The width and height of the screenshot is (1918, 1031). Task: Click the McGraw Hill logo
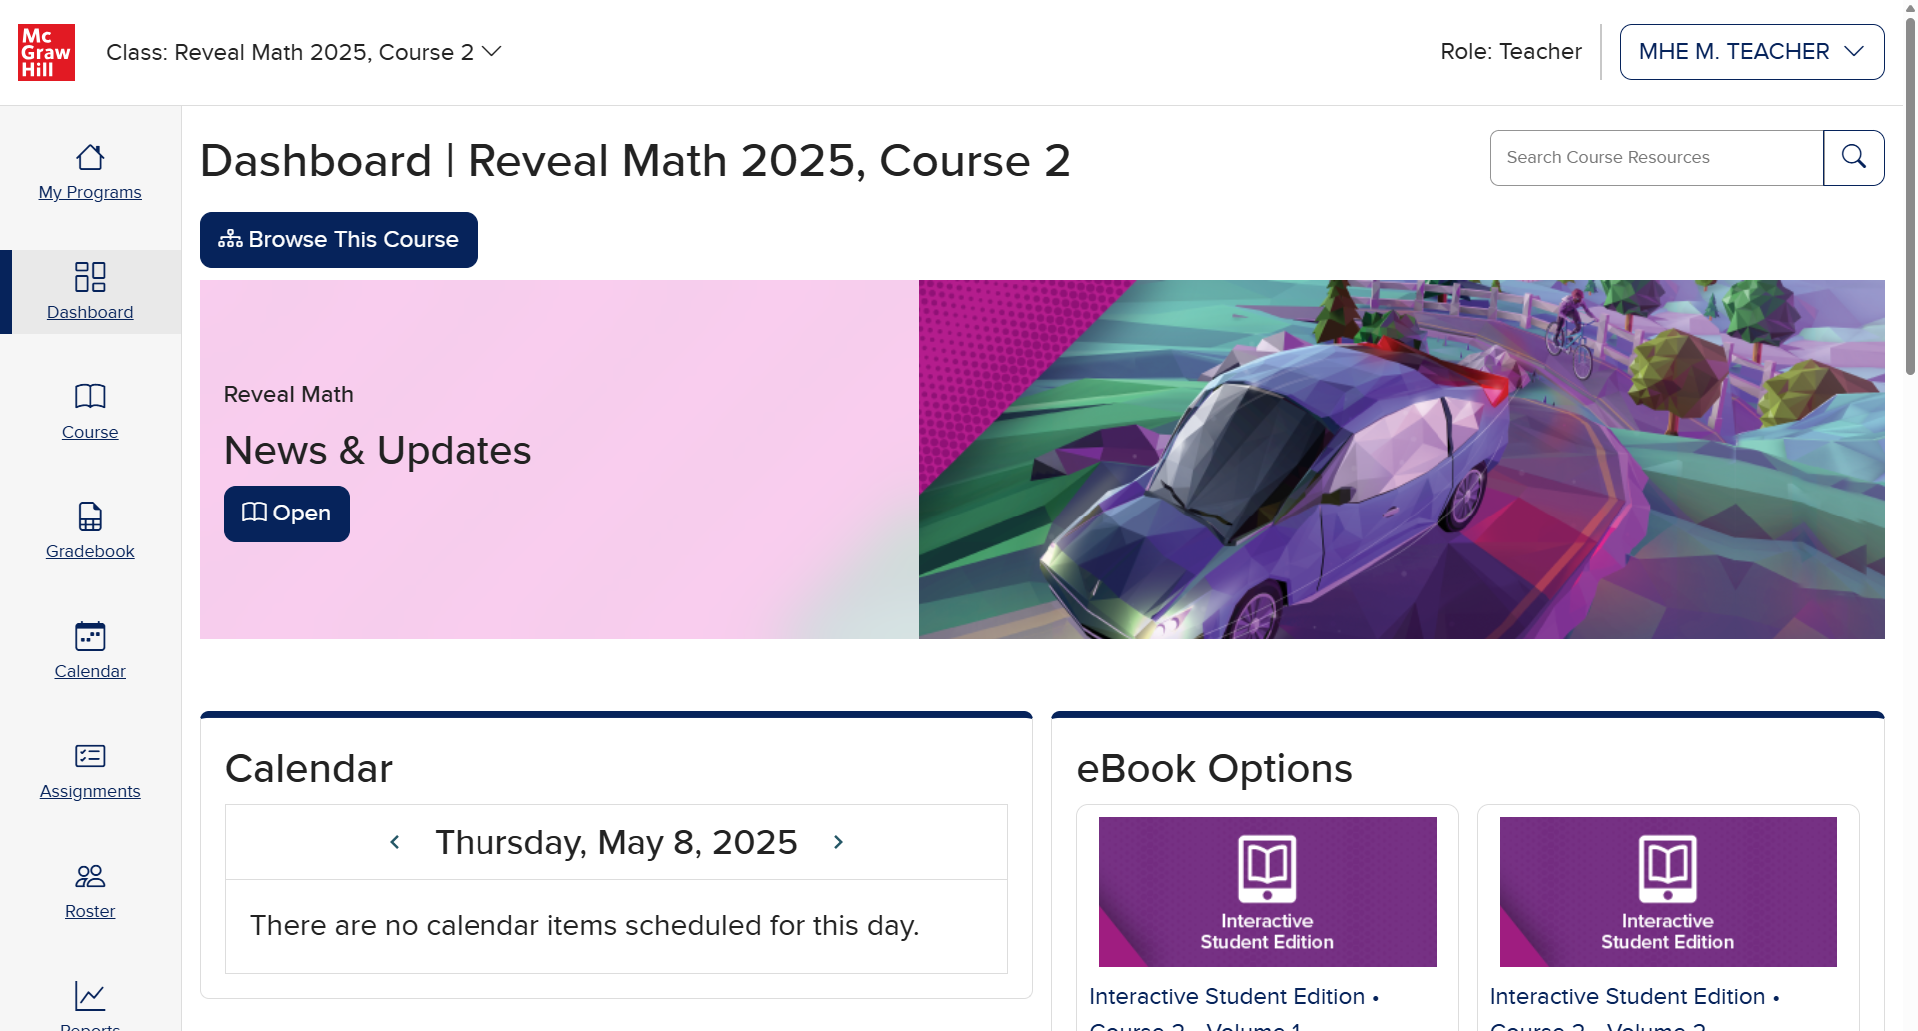pyautogui.click(x=46, y=52)
